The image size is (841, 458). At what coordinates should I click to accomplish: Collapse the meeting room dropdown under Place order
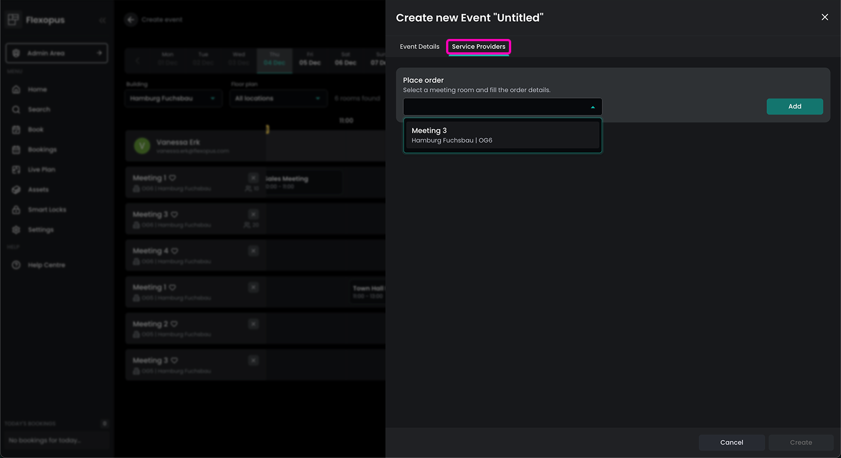click(592, 107)
